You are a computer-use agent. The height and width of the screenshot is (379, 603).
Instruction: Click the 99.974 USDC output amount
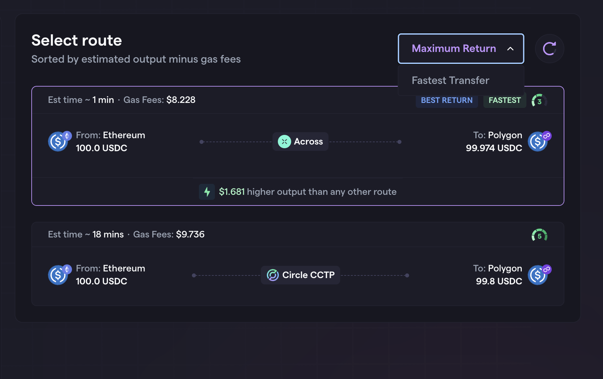[494, 148]
